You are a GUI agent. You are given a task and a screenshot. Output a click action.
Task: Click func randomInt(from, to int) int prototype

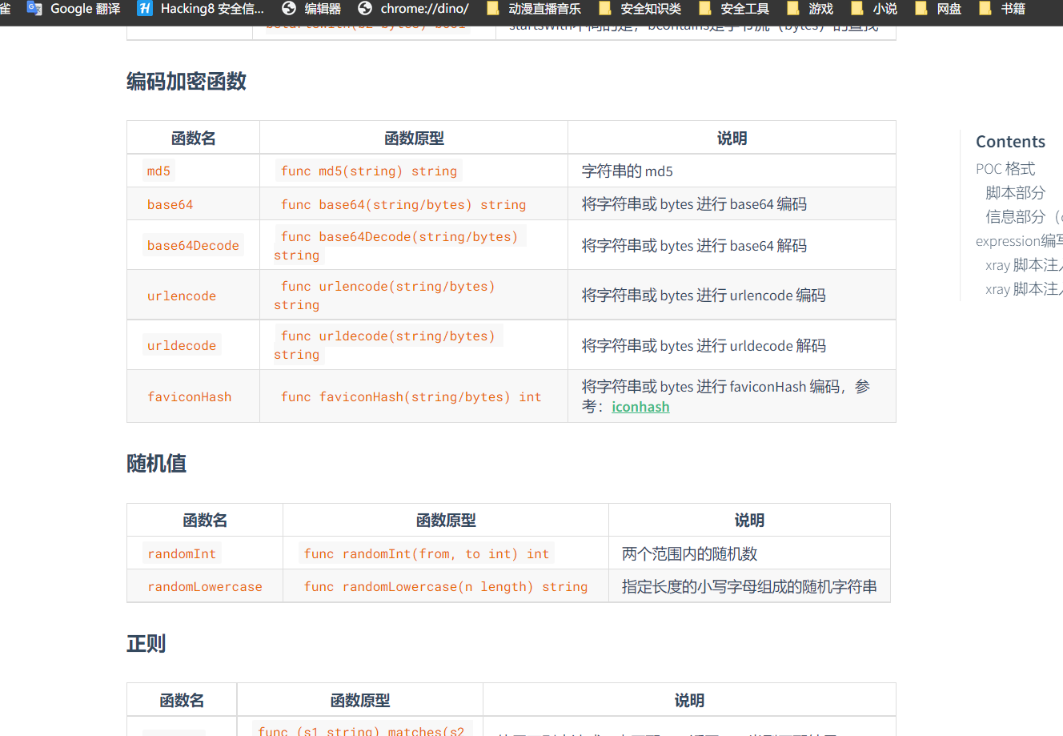[x=427, y=553]
